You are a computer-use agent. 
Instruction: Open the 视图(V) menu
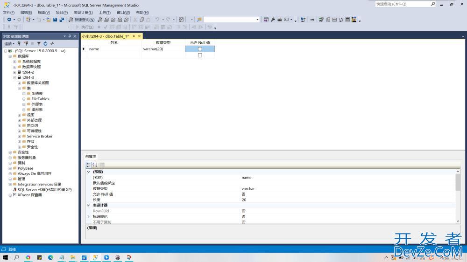pos(44,13)
